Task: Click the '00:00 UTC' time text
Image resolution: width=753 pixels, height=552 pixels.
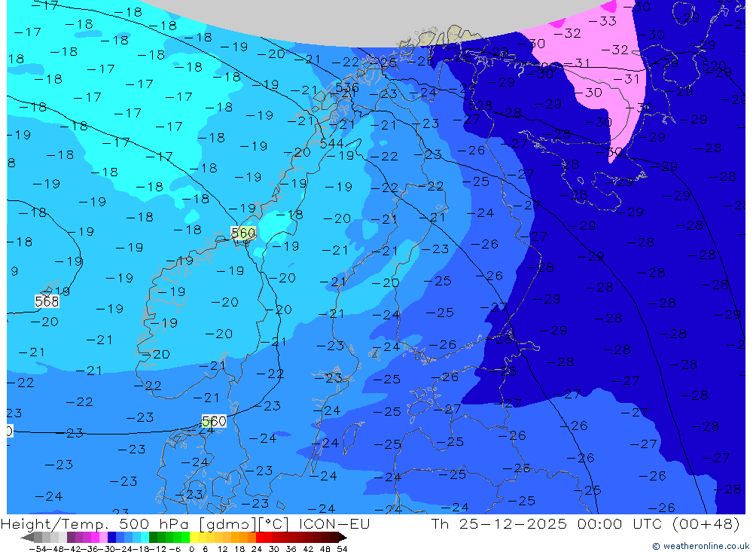Action: (x=619, y=523)
